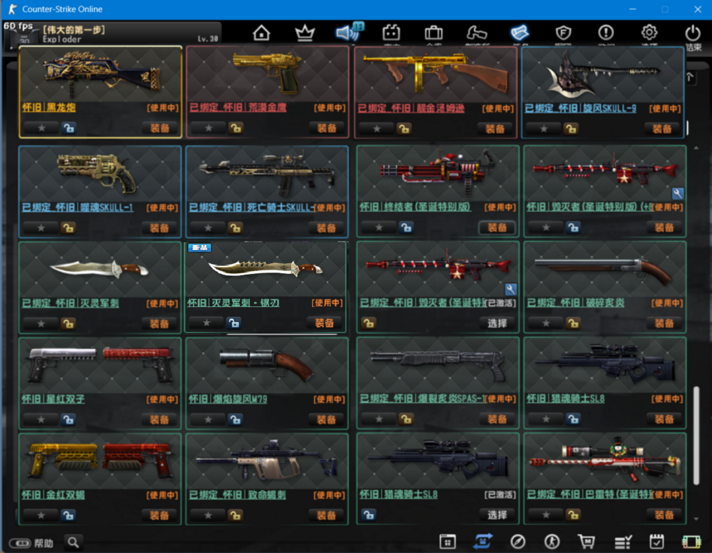Click the film strip icon at bottom right

click(692, 542)
